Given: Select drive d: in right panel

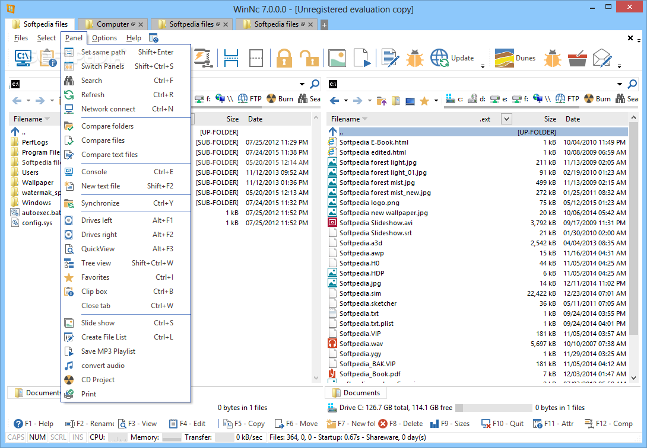Looking at the screenshot, I should pyautogui.click(x=477, y=99).
